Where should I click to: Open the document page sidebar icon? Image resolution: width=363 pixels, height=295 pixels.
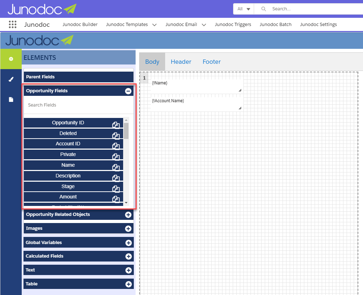point(11,99)
